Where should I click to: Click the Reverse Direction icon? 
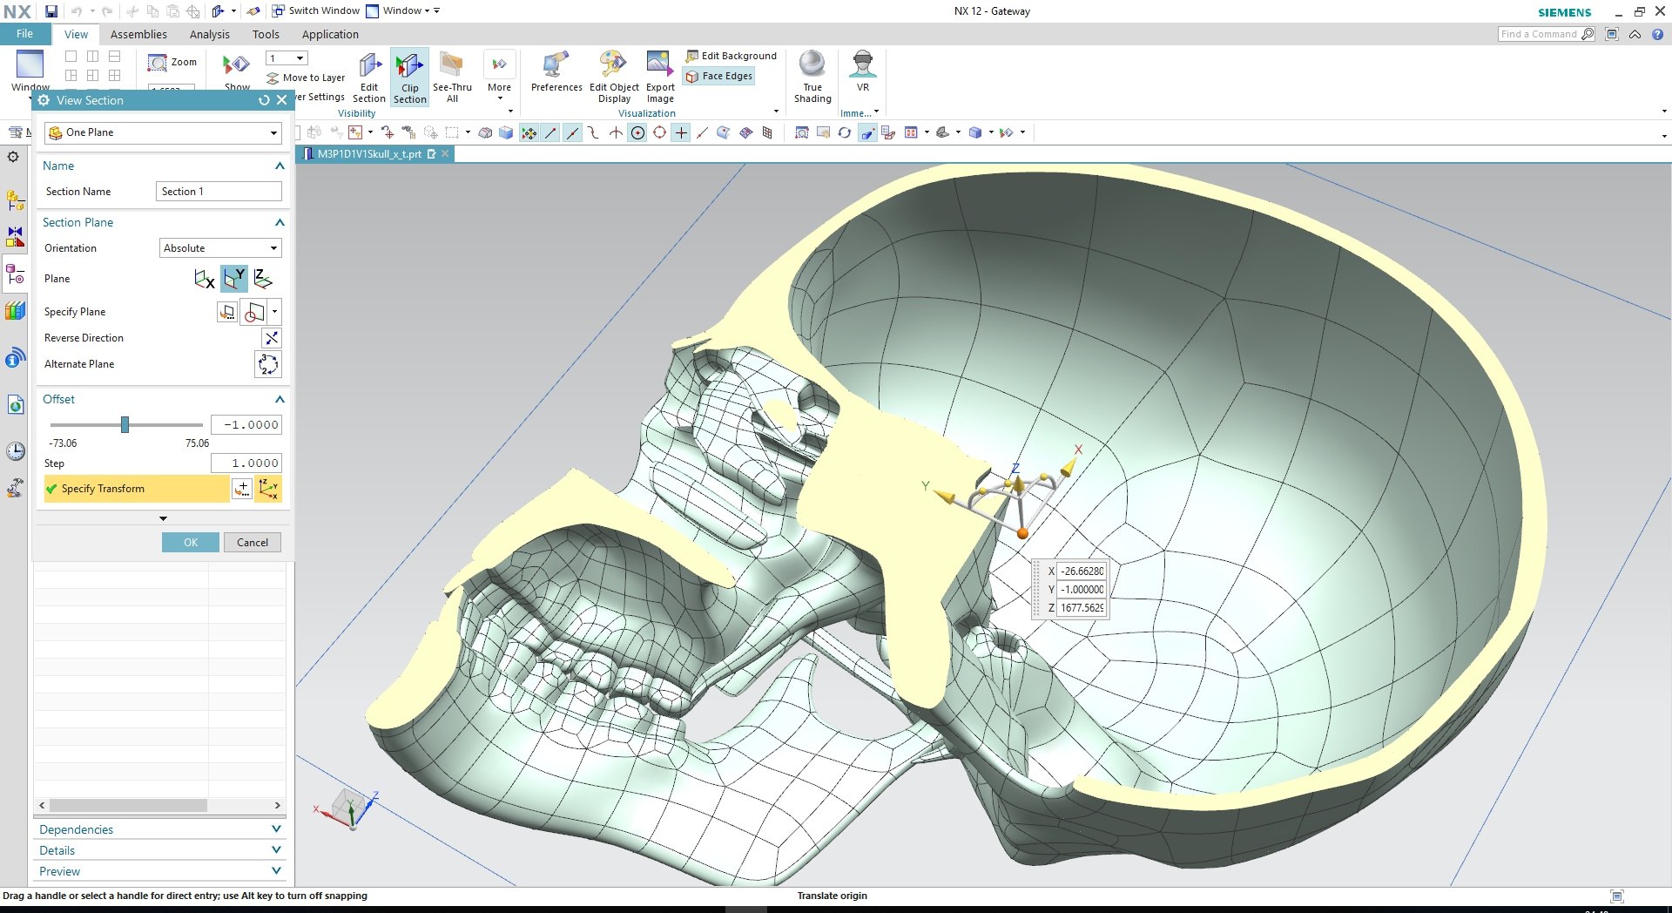tap(272, 338)
